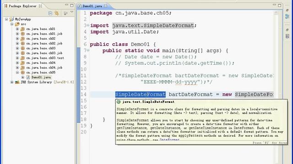Image resolution: width=293 pixels, height=164 pixels.
Task: Expand the cn.java.base.ch03 package
Action: click(17, 48)
